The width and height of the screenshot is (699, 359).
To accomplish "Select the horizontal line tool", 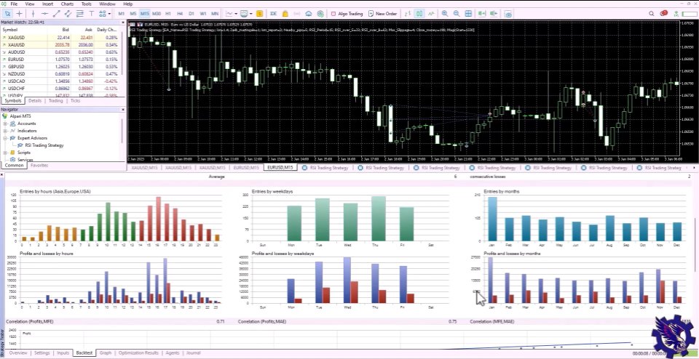I will click(x=44, y=14).
